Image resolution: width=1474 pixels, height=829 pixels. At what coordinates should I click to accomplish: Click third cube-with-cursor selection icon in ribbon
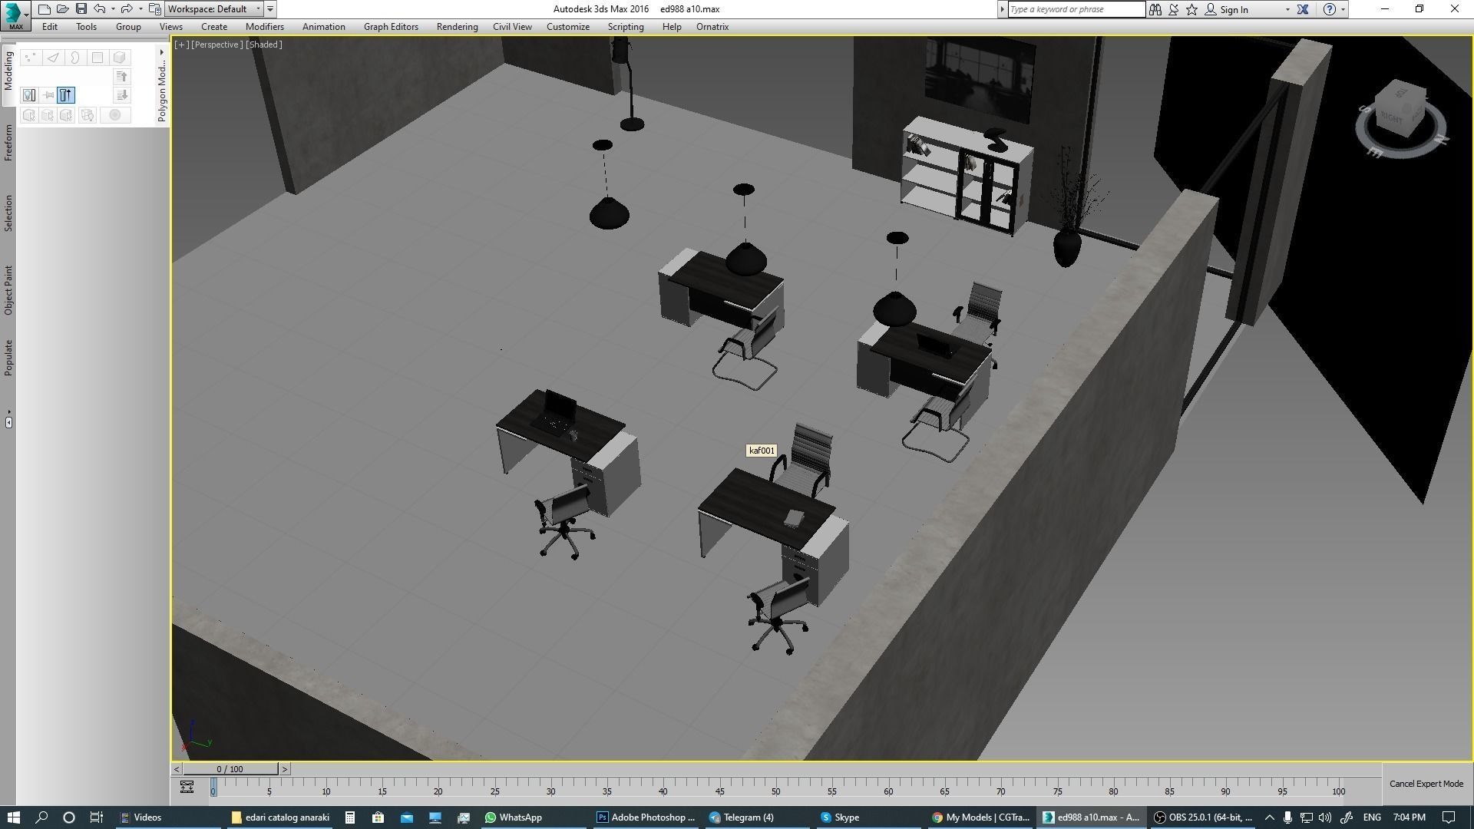coord(66,115)
